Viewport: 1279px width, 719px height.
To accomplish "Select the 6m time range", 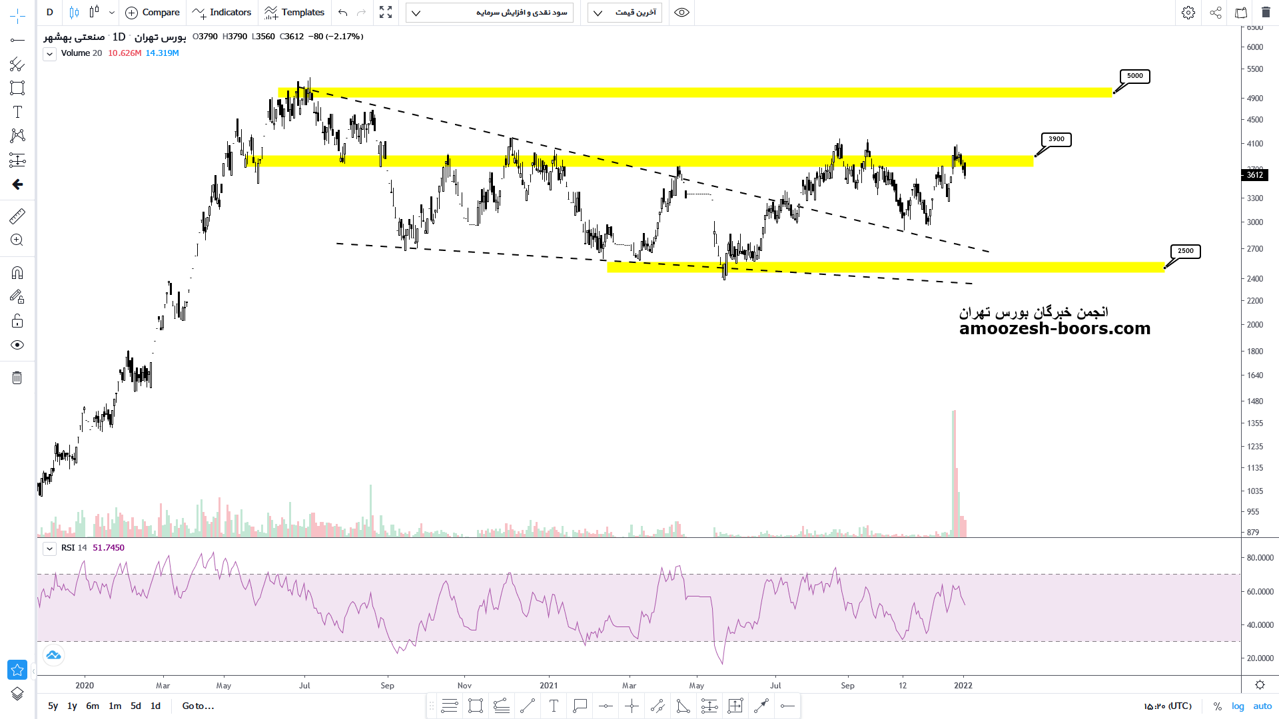I will coord(93,706).
